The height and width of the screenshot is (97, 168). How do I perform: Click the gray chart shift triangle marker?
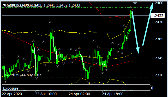[x=135, y=3]
